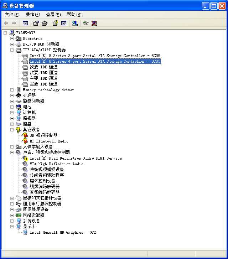The image size is (228, 259).
Task: Click the 处理器 chip icon
Action: tap(19, 95)
